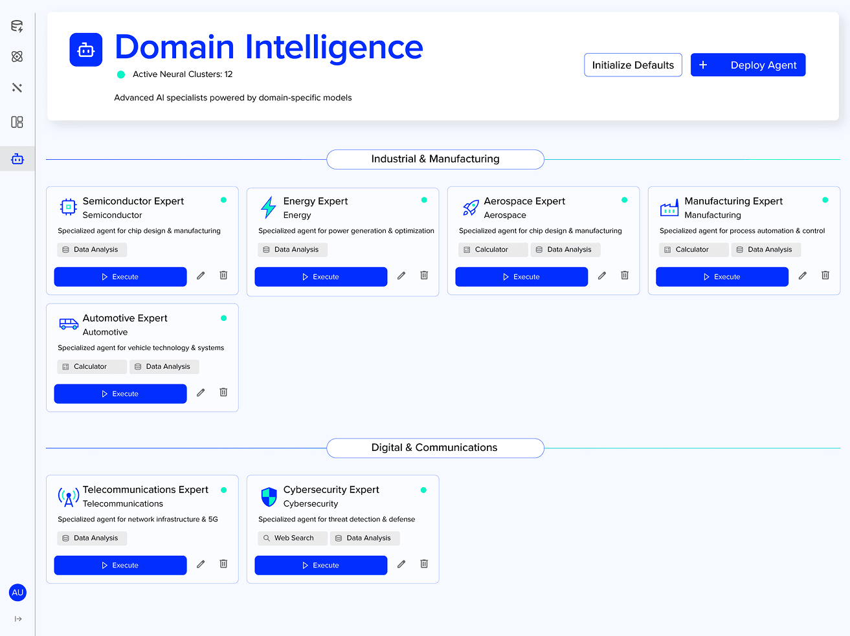Screen dimensions: 850x636
Task: Click the neural network atom icon in sidebar
Action: [x=17, y=56]
